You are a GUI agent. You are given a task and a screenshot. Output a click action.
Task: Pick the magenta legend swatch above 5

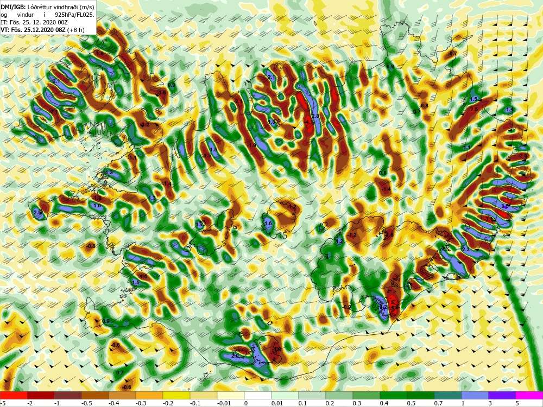click(x=529, y=395)
